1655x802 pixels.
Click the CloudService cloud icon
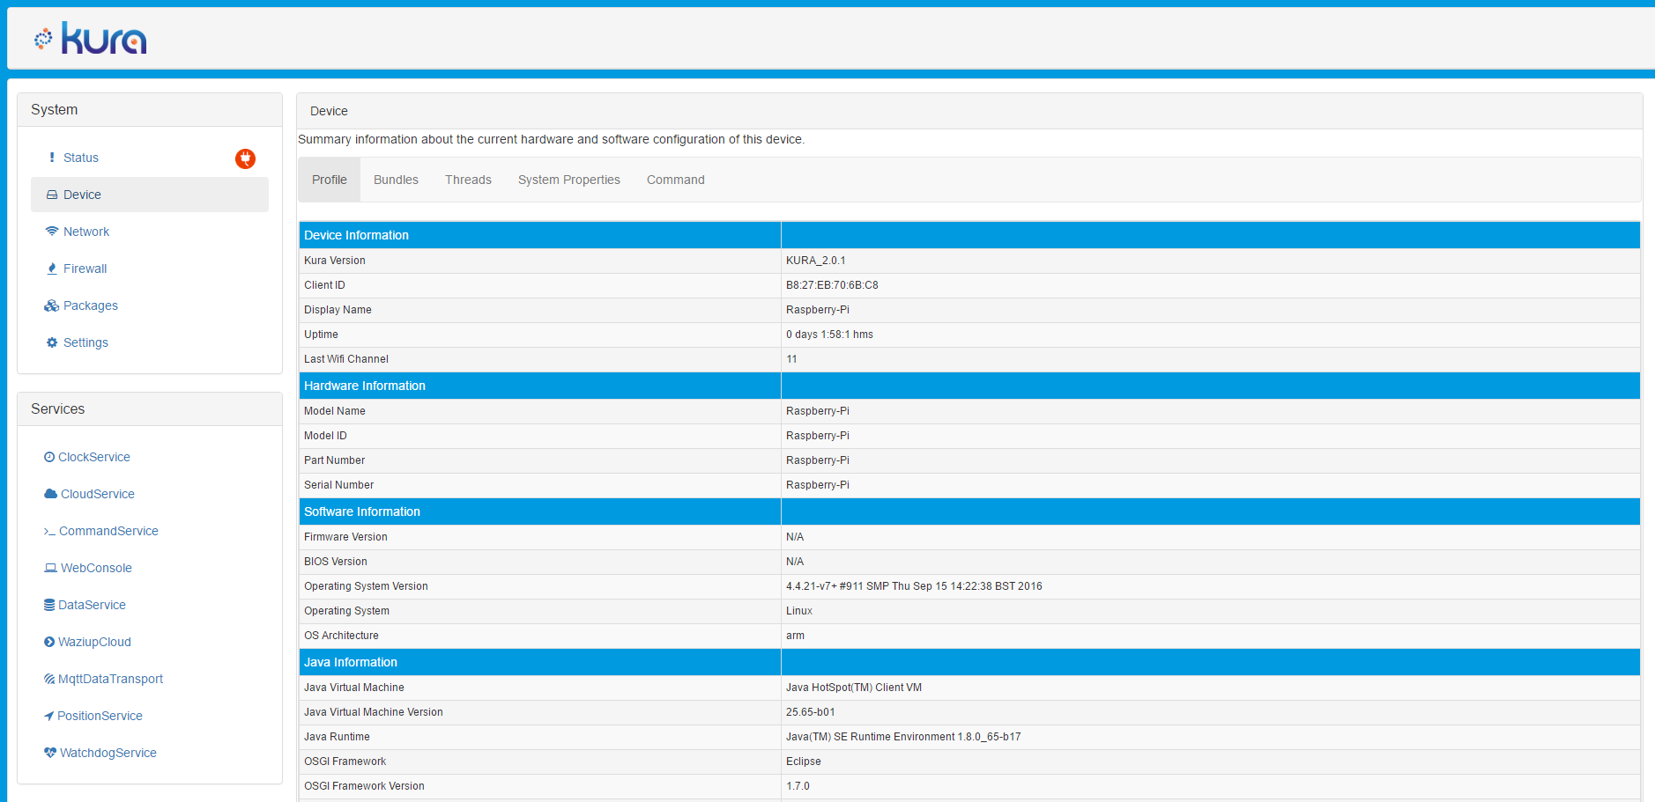[x=50, y=494]
